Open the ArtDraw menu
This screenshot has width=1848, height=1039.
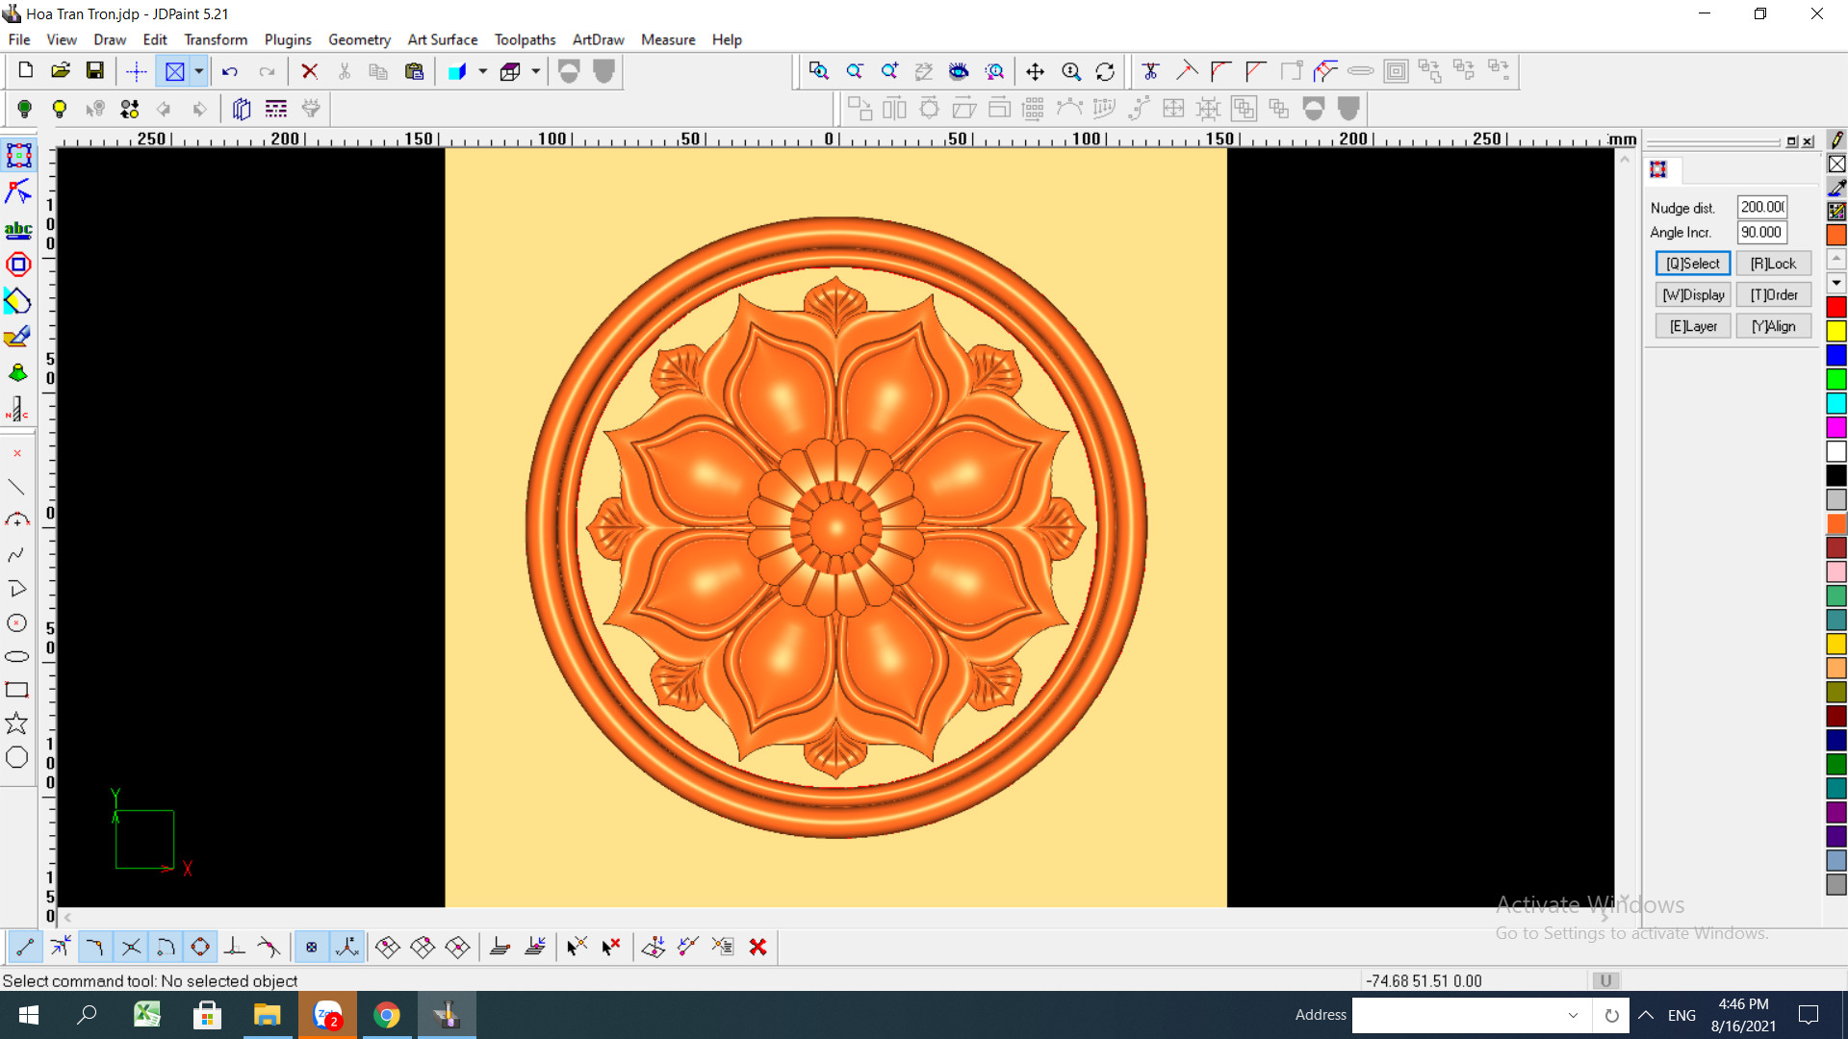point(598,39)
